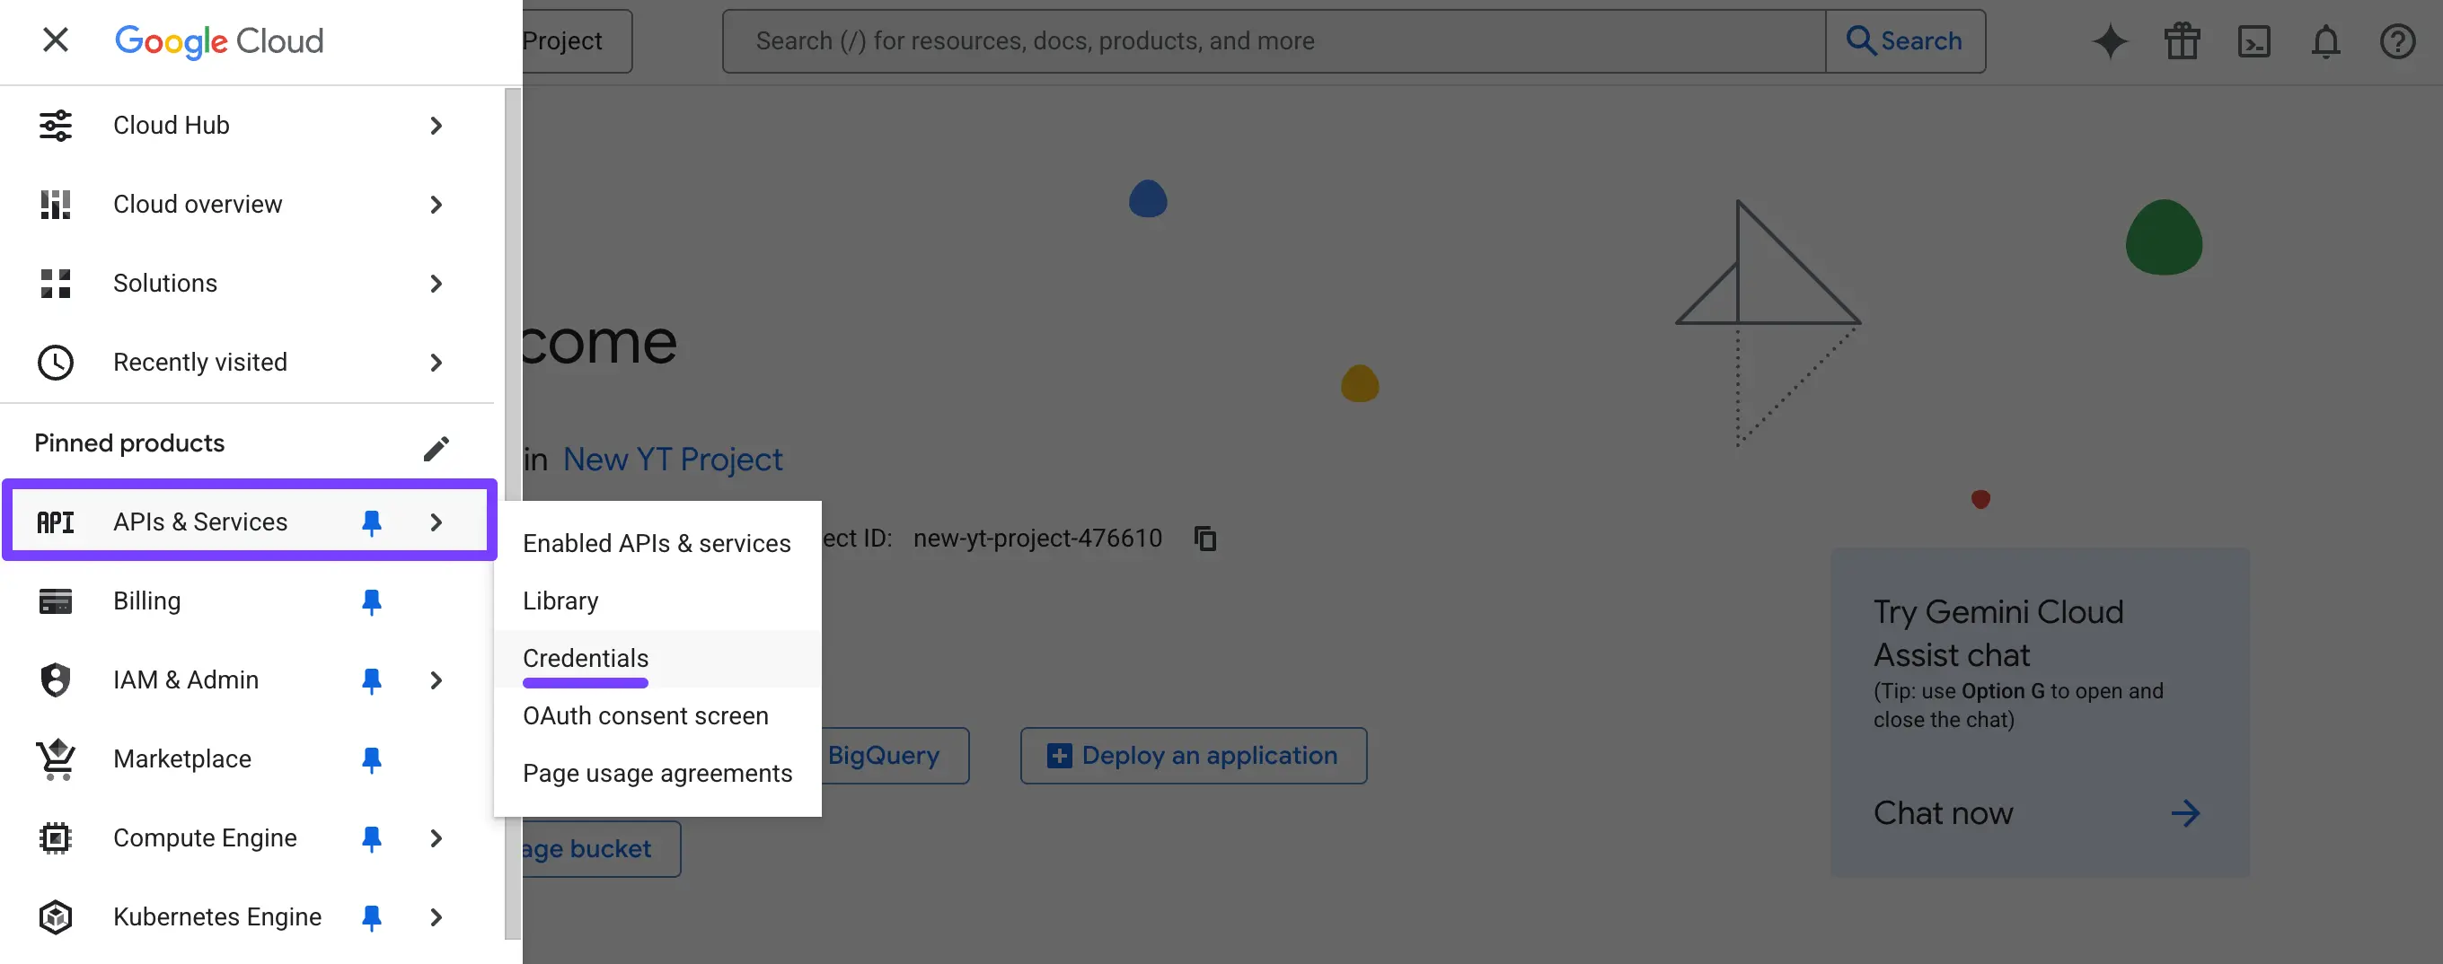The image size is (2443, 964).
Task: Click the Deploy an application button
Action: [x=1193, y=756]
